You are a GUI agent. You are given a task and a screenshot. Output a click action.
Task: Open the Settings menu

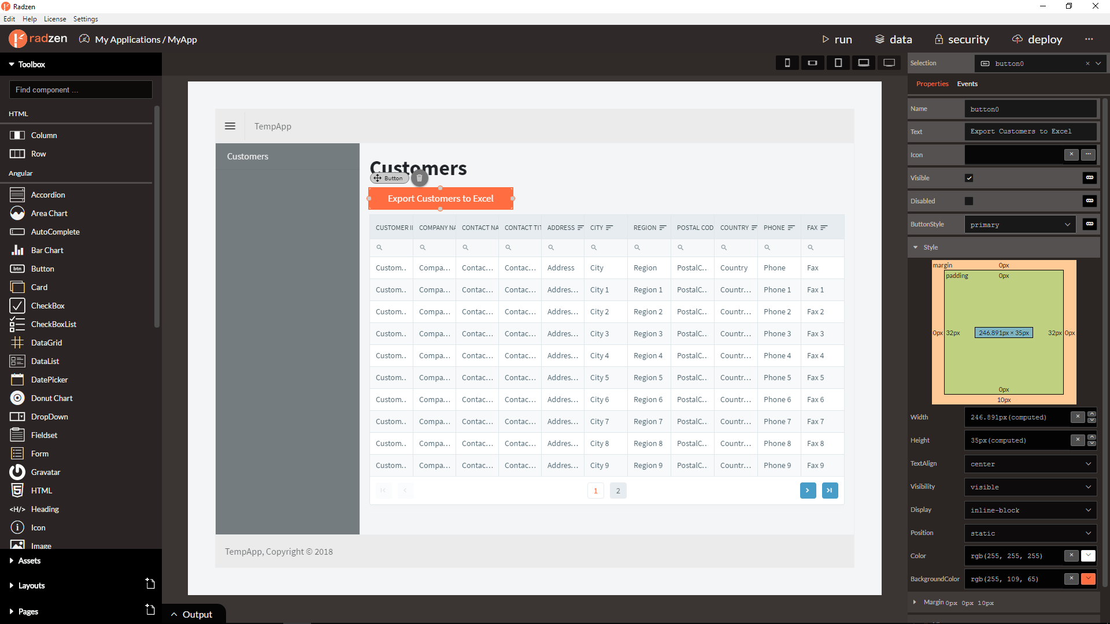[x=86, y=19]
